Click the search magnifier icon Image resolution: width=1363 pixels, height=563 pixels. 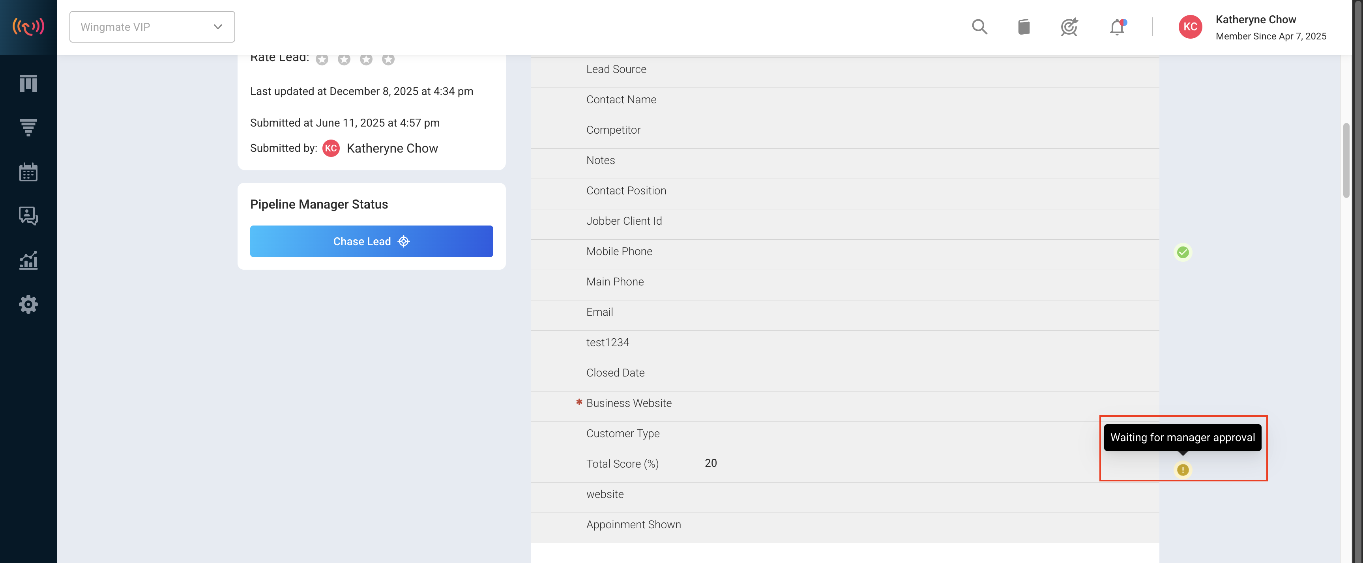pyautogui.click(x=979, y=27)
